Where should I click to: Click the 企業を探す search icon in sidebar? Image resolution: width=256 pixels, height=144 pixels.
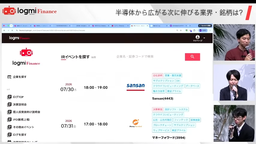click(9, 77)
